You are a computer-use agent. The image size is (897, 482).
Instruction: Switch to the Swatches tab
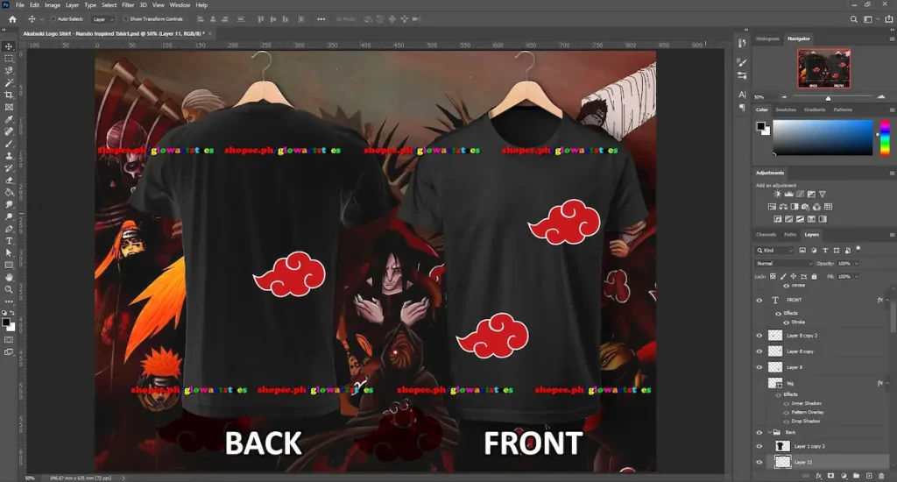pos(786,110)
